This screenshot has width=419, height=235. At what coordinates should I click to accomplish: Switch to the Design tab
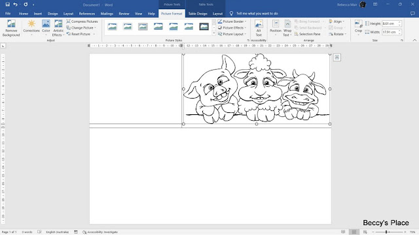(x=52, y=14)
